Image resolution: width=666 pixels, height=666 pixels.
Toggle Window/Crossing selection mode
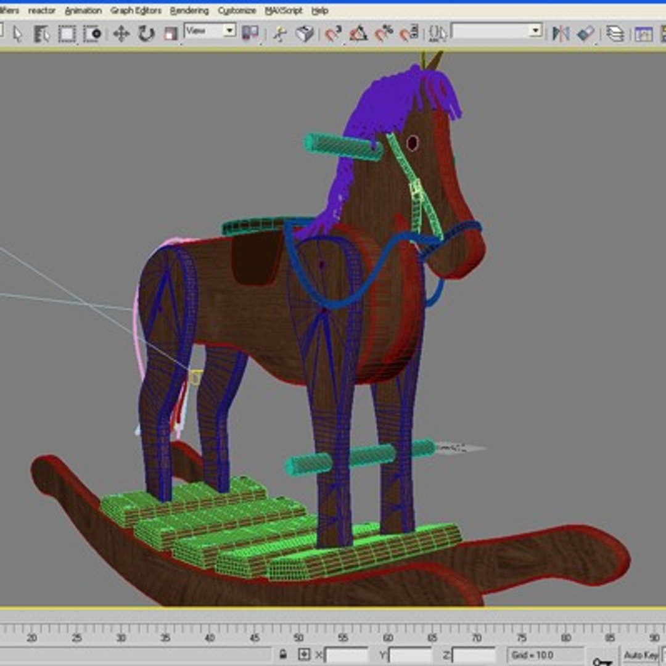click(92, 33)
